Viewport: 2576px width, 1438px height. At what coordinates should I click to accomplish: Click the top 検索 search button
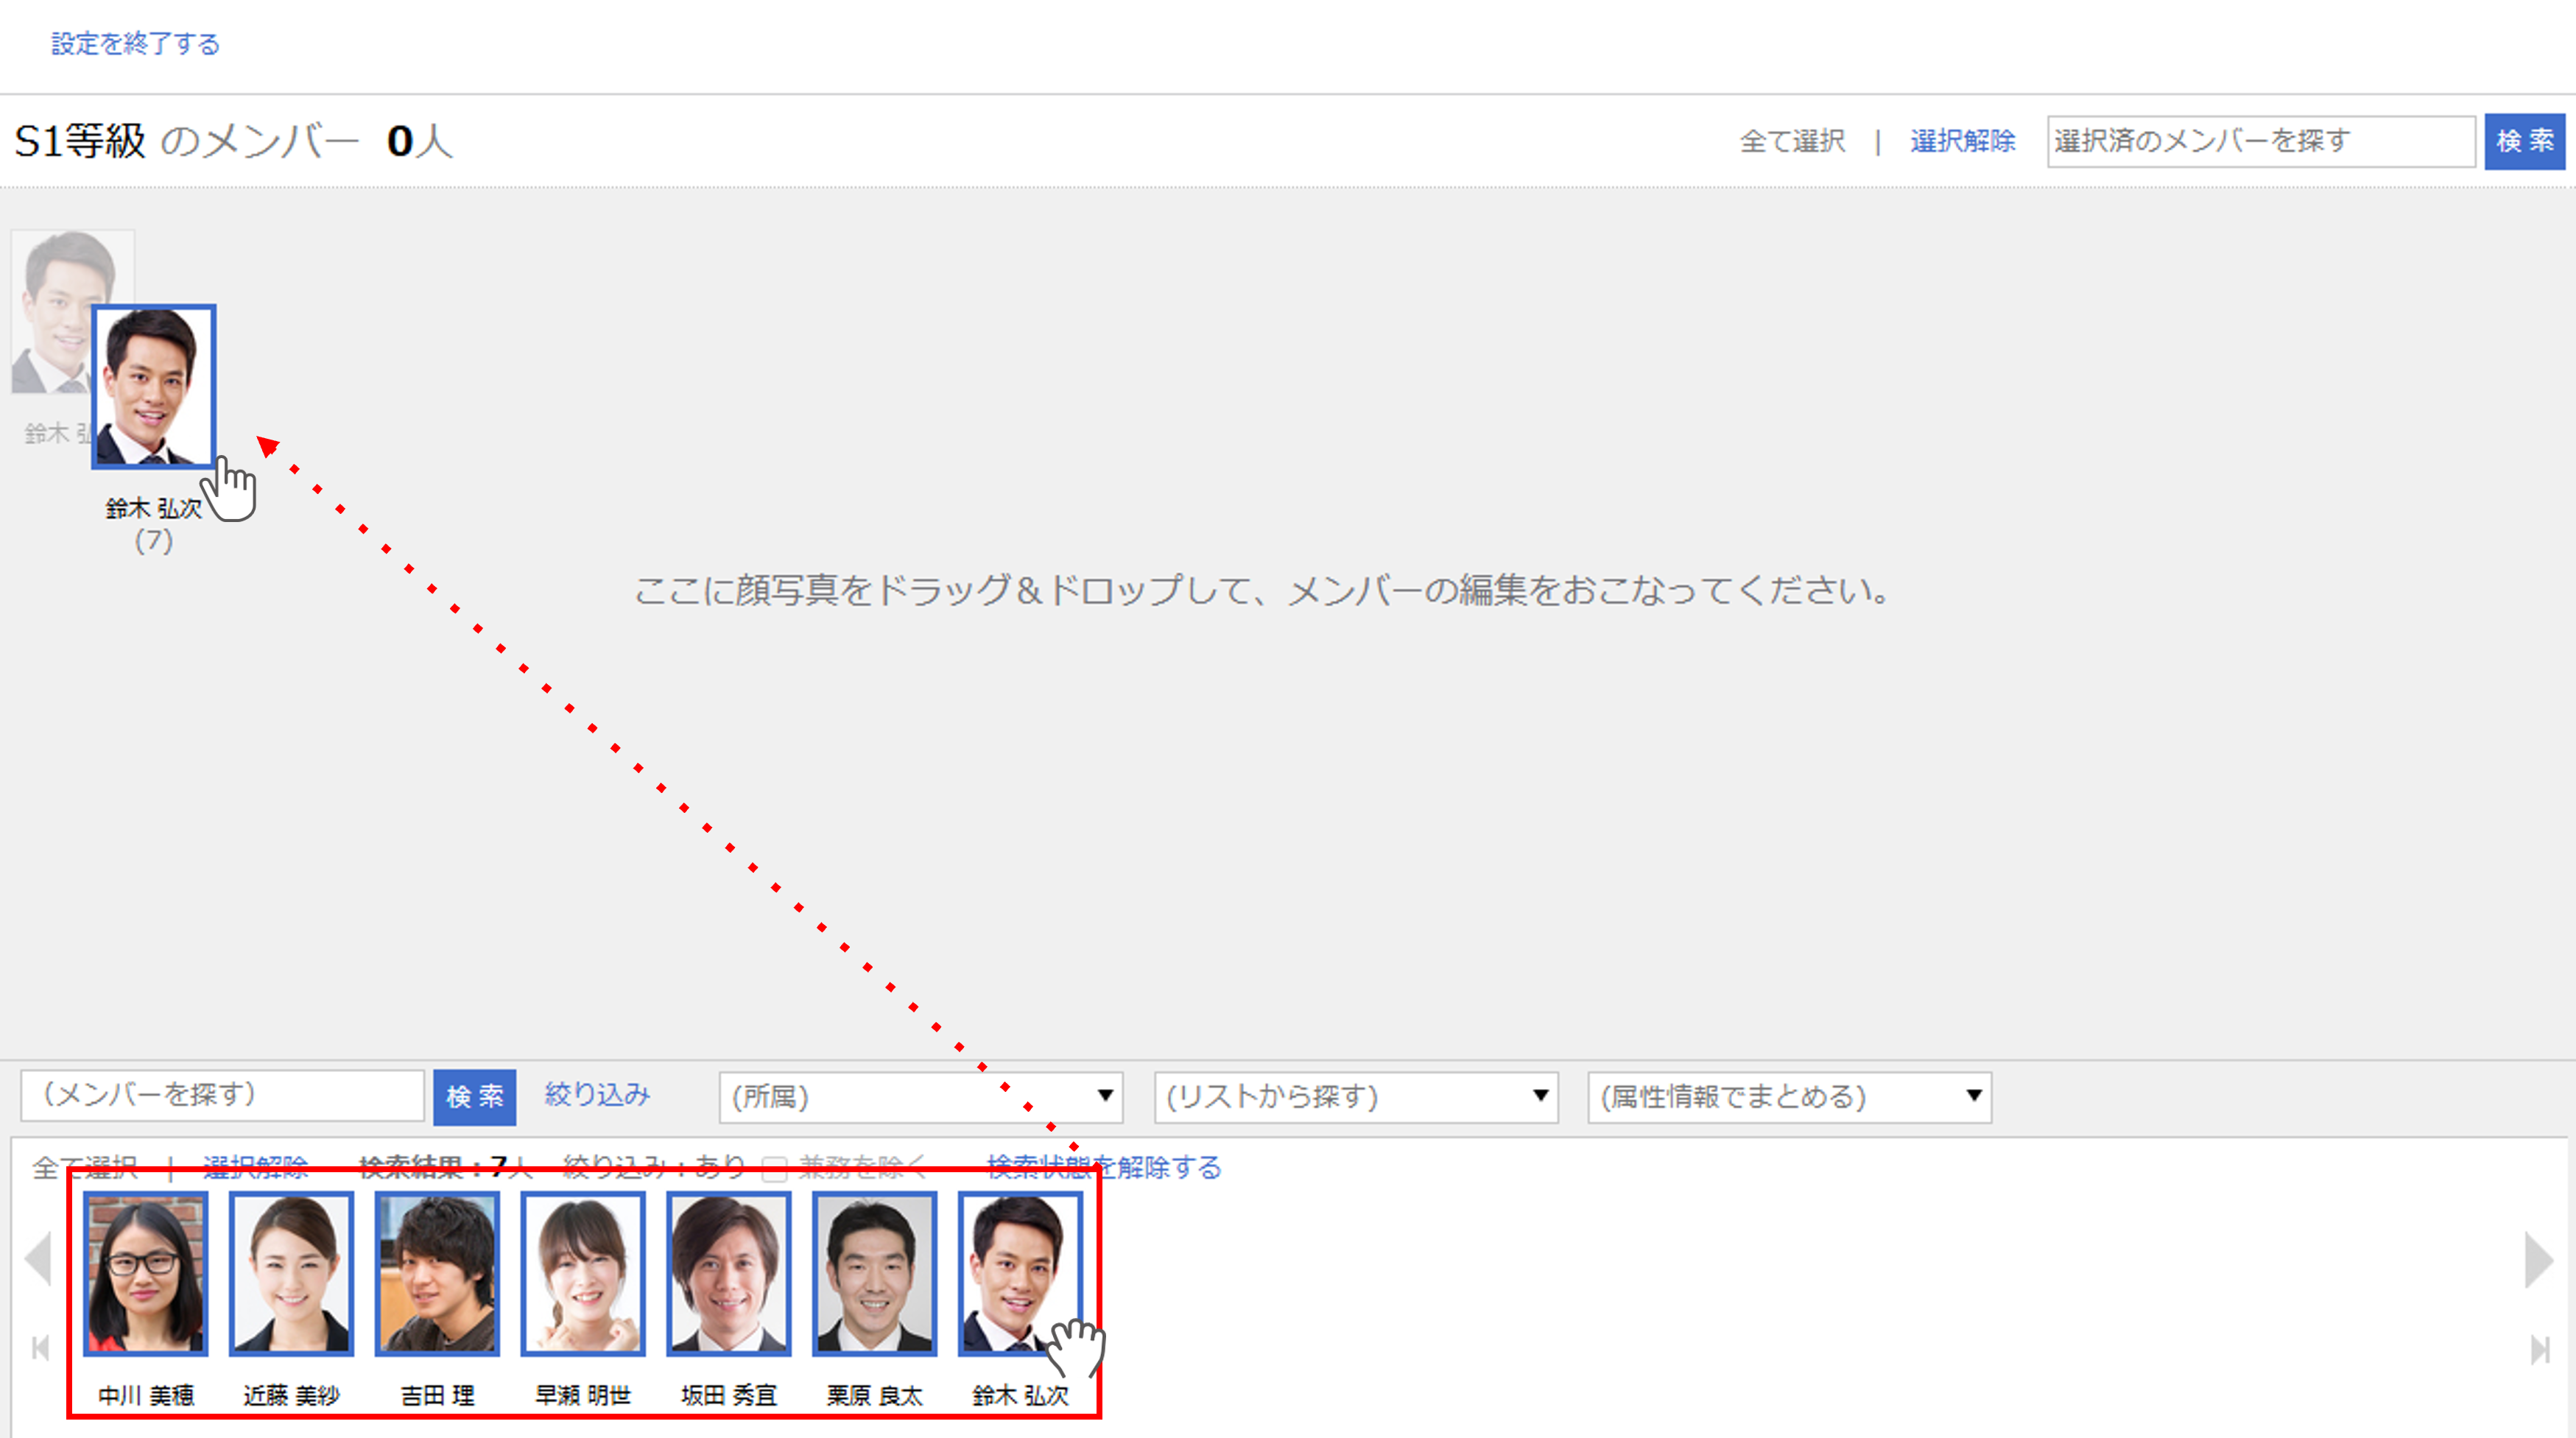2524,141
